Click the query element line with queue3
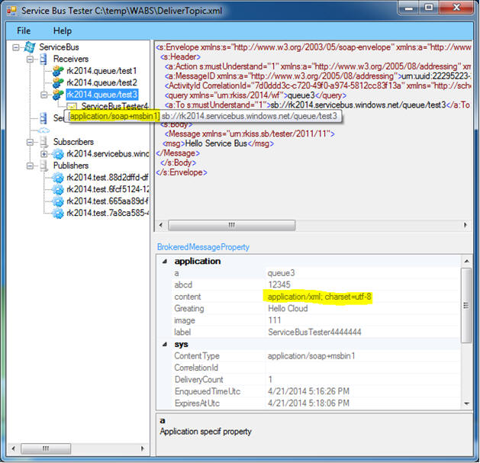Viewport: 480px width, 463px height. (x=256, y=95)
